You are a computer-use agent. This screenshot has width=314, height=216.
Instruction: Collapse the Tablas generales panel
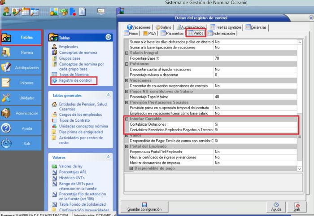(108, 95)
